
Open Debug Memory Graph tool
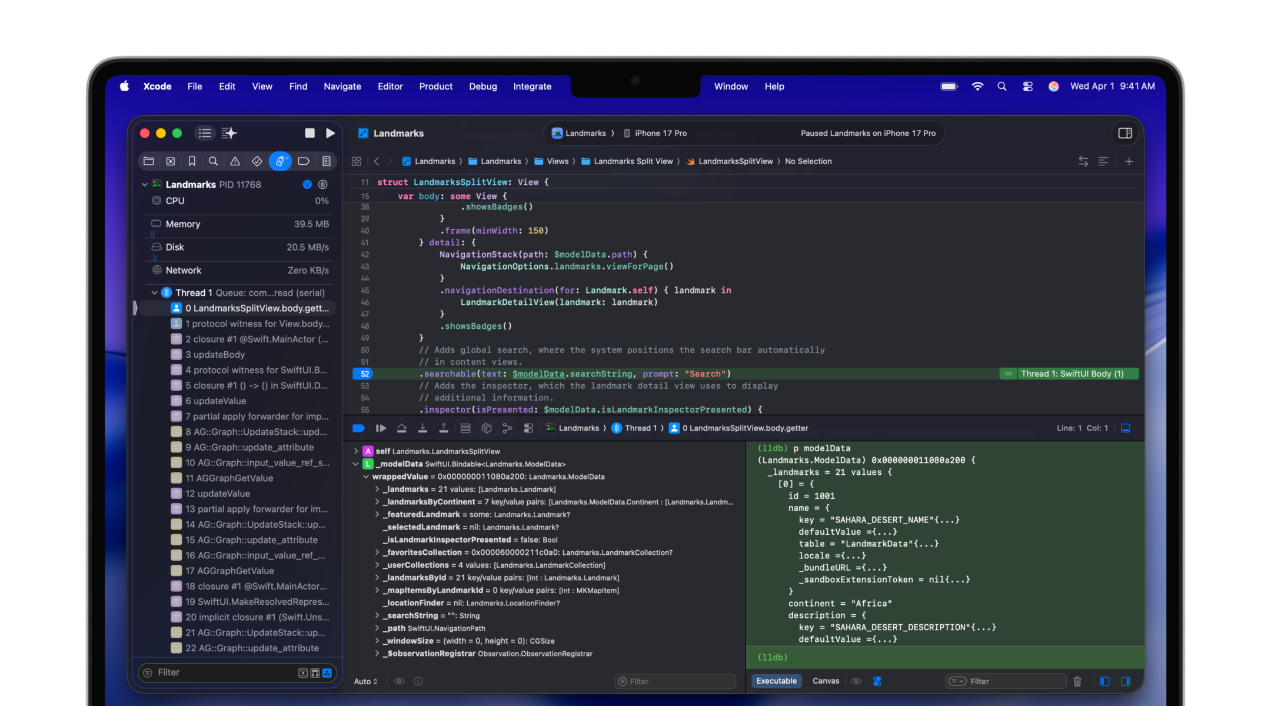coord(507,428)
